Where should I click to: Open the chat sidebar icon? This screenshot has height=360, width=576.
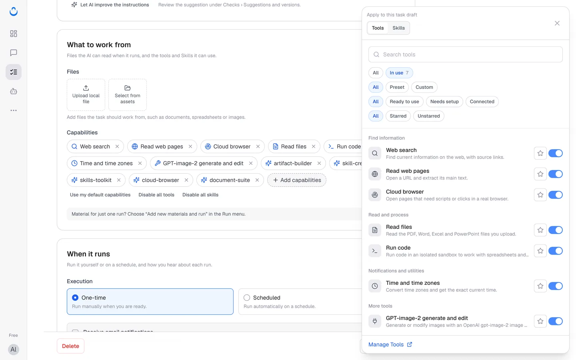14,53
